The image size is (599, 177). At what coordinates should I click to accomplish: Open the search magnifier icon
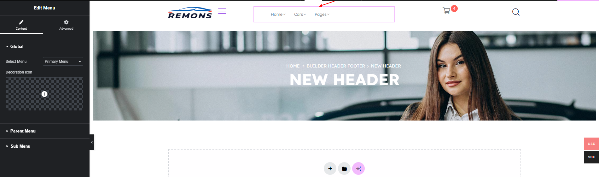point(516,12)
